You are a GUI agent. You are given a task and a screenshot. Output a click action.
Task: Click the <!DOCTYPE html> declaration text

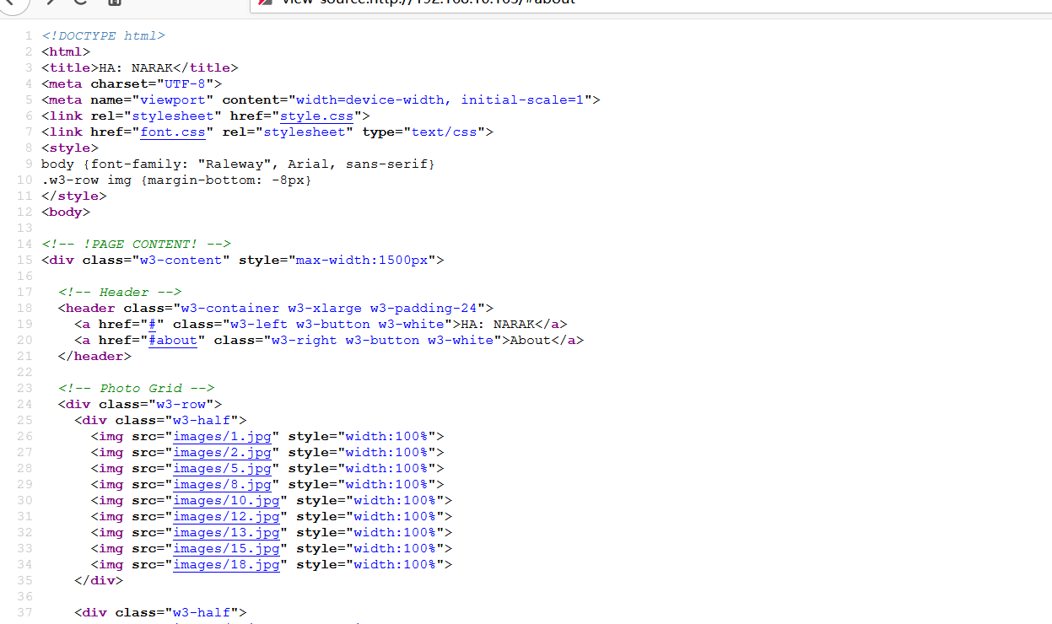[103, 35]
